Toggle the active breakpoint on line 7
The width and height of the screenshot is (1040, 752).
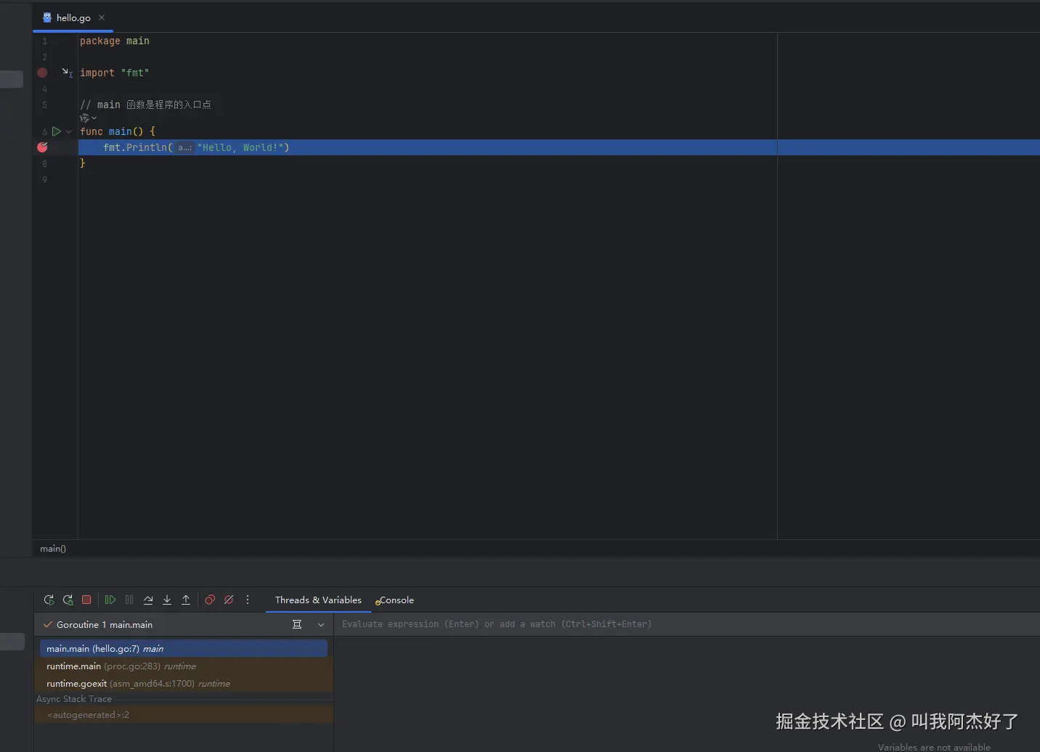[x=42, y=147]
